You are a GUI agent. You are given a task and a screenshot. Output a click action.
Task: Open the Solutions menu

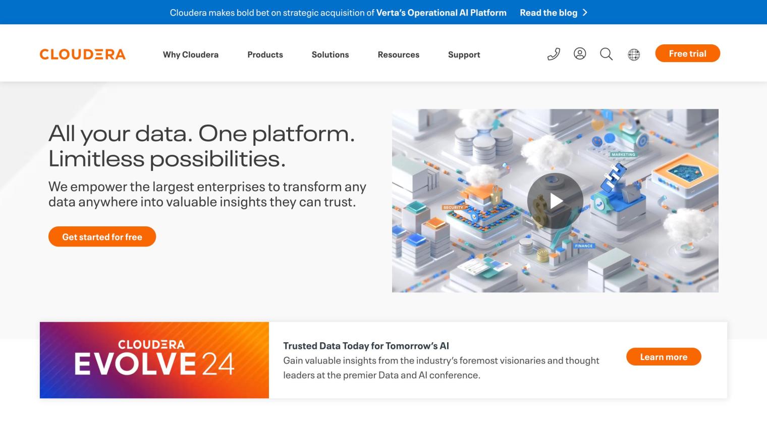[x=330, y=54]
